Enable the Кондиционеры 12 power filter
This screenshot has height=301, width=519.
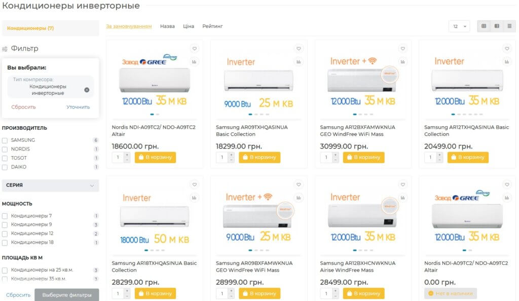click(x=5, y=234)
